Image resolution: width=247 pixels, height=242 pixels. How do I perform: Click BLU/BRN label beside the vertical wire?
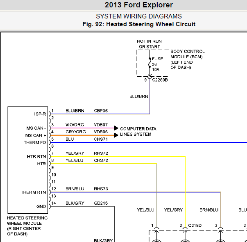pos(138,96)
